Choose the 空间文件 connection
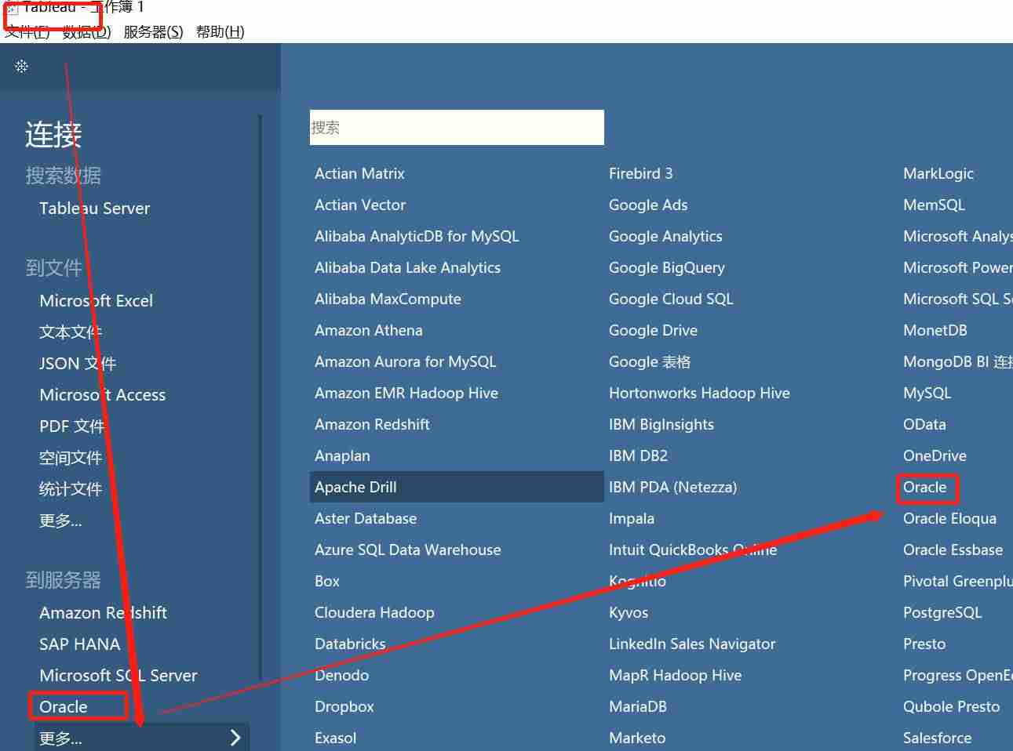 71,458
